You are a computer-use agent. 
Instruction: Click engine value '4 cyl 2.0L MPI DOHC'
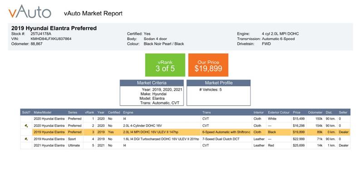(280, 33)
